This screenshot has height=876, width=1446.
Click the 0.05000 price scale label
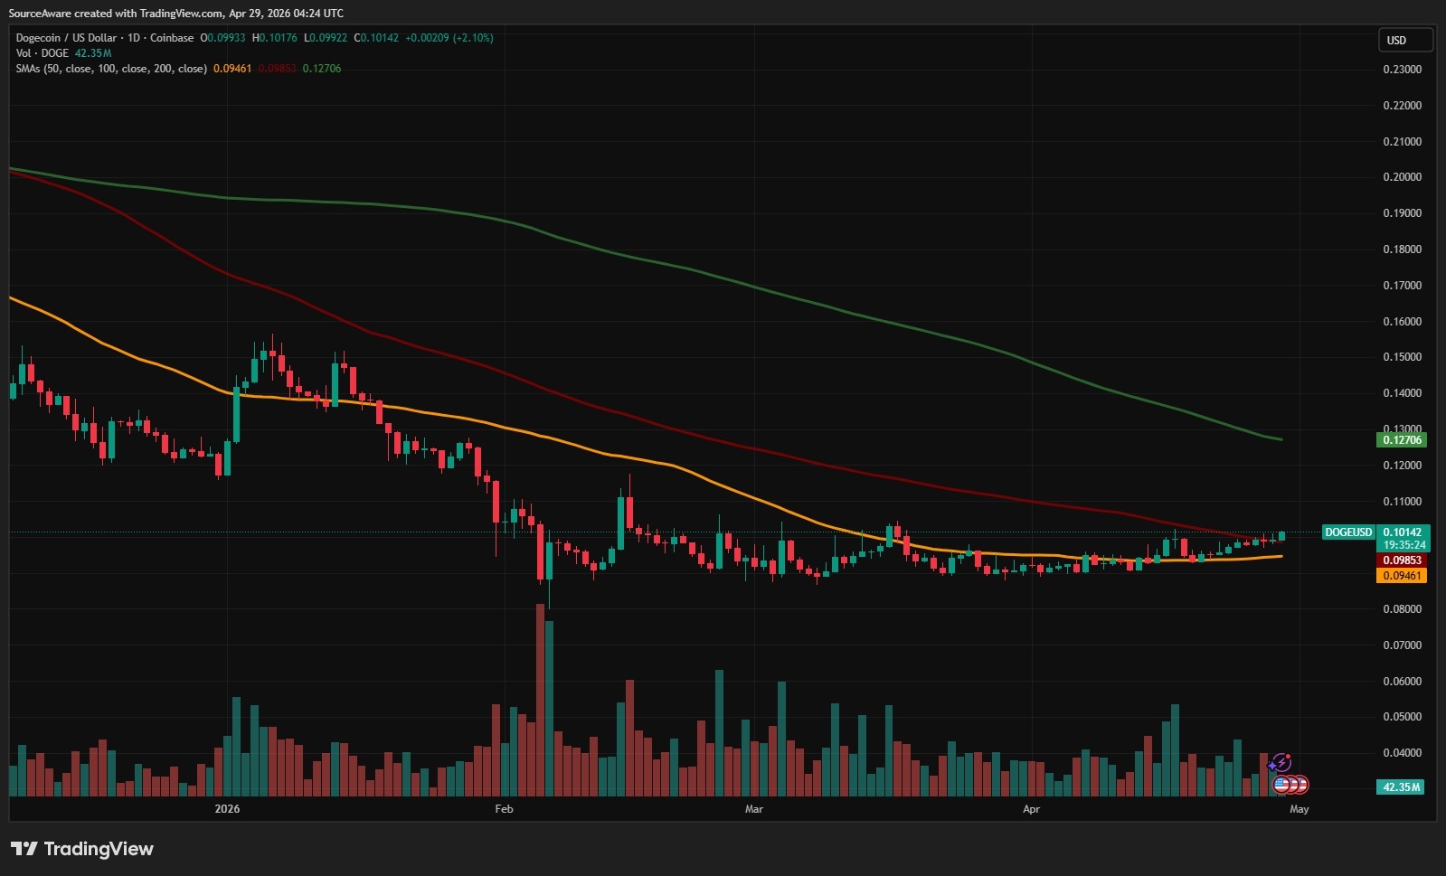1403,717
